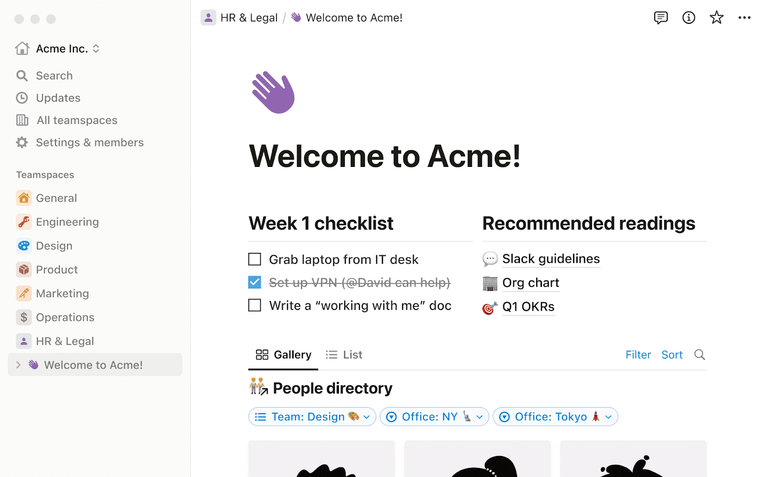Viewport: 764px width, 477px height.
Task: Open the workspace switcher for Acme Inc.
Action: 95,48
